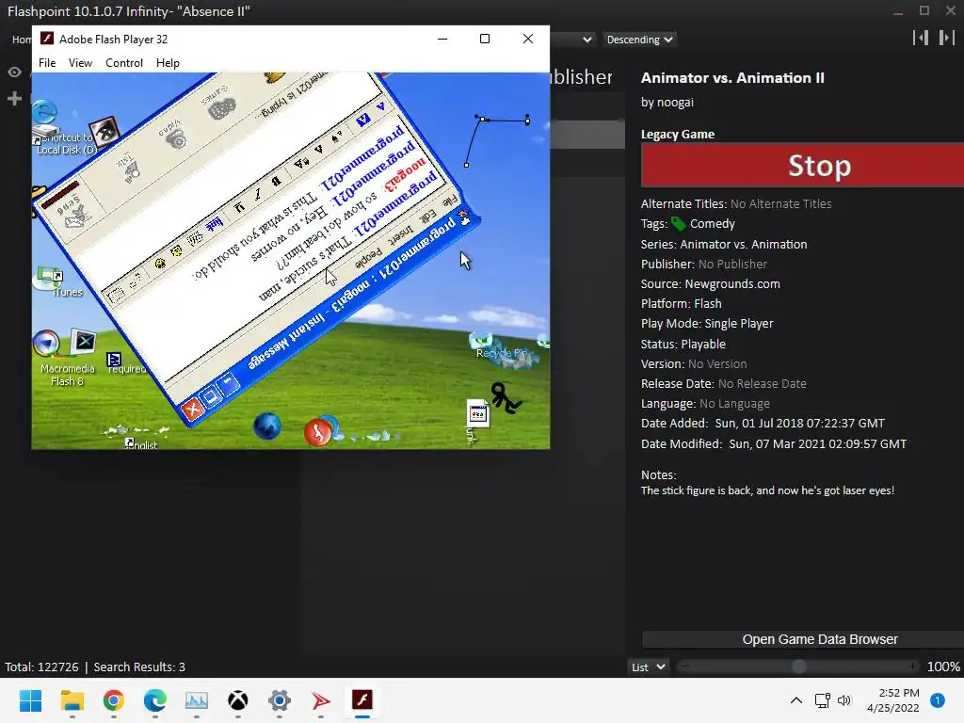964x723 pixels.
Task: Click the Flash Player taskbar icon
Action: [x=362, y=700]
